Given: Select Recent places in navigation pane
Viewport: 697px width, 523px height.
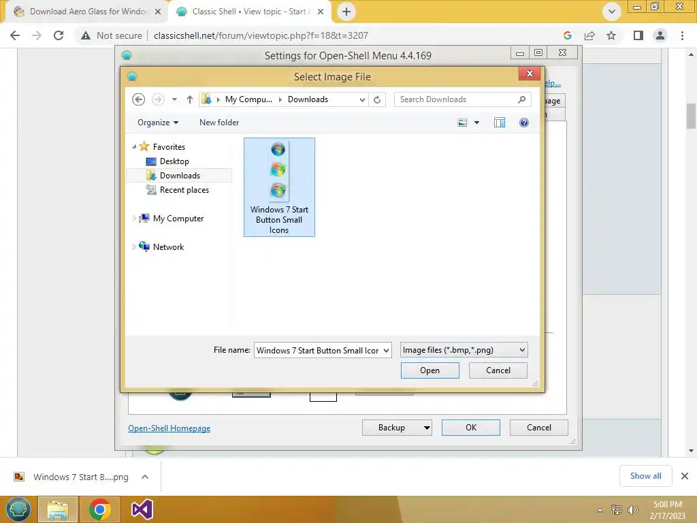Looking at the screenshot, I should click(184, 190).
